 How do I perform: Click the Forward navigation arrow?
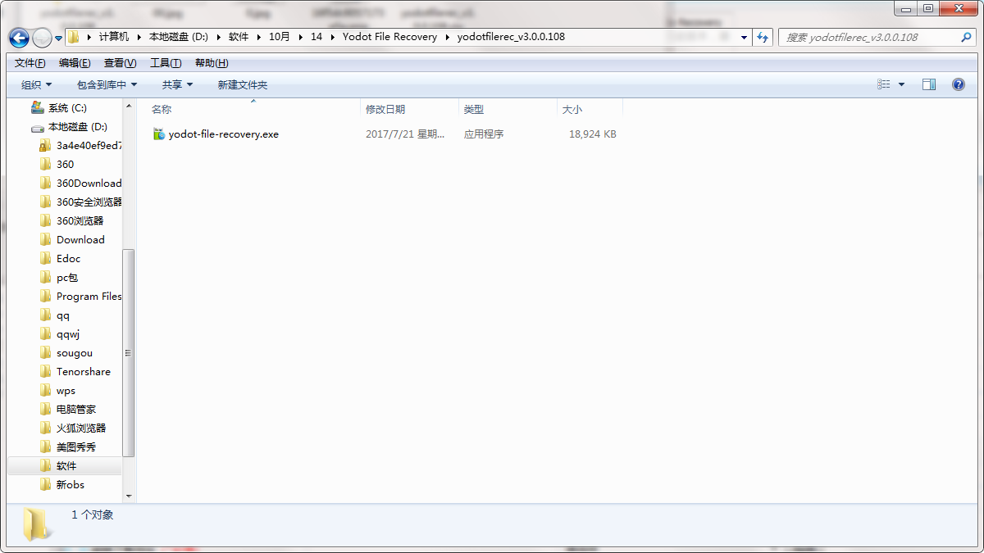point(42,38)
